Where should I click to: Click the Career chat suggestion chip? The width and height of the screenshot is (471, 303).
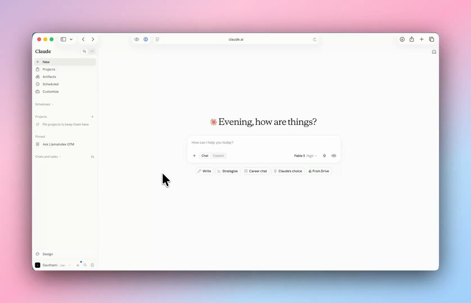click(x=256, y=171)
